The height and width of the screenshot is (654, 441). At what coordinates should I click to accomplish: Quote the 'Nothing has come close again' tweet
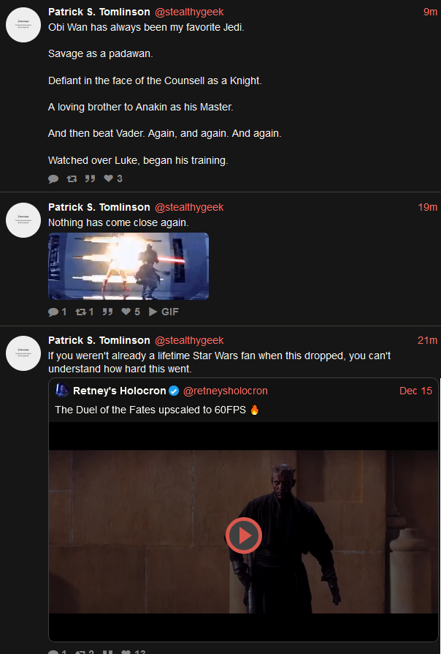(x=107, y=312)
